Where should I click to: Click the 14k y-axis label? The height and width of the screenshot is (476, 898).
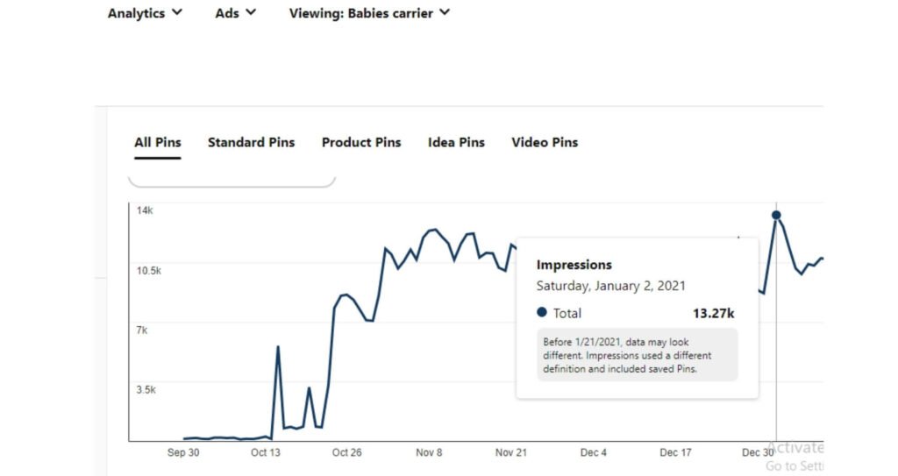pos(145,211)
